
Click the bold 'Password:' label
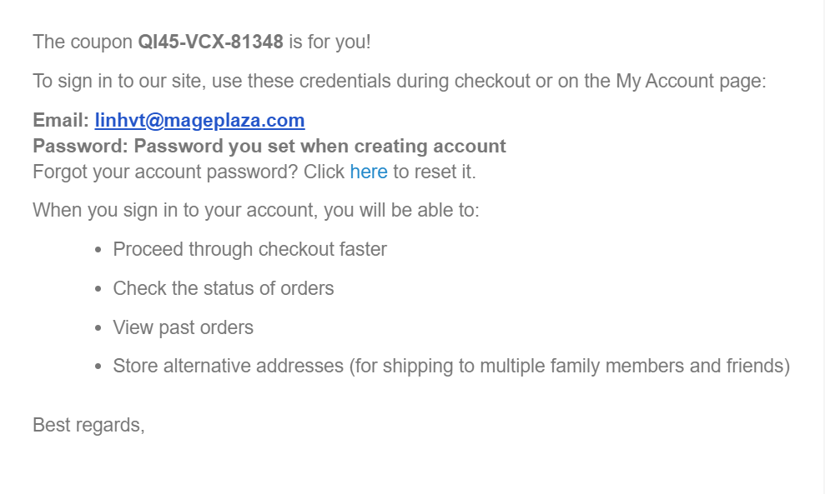pos(81,146)
